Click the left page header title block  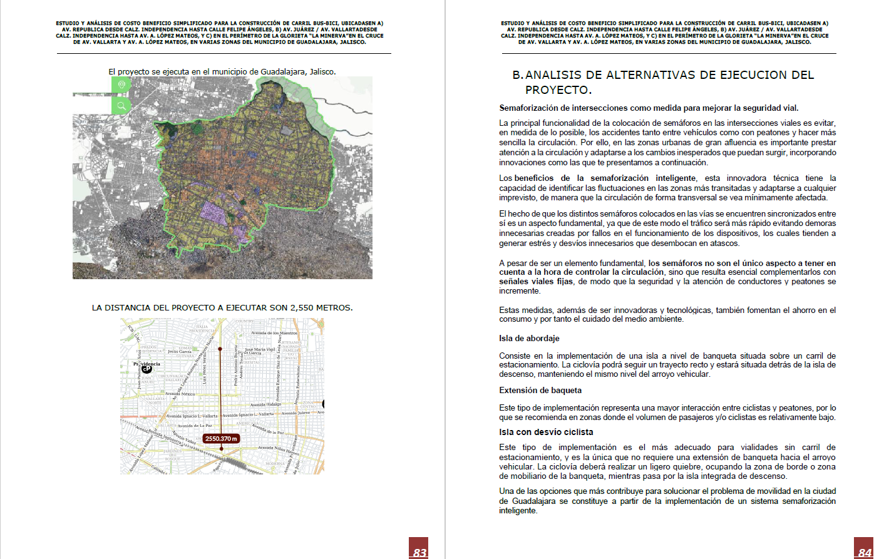click(220, 33)
